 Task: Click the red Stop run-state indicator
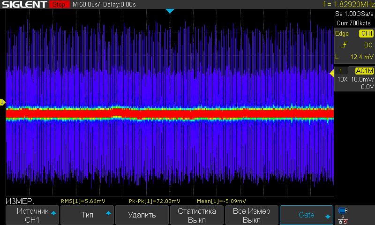(58, 5)
